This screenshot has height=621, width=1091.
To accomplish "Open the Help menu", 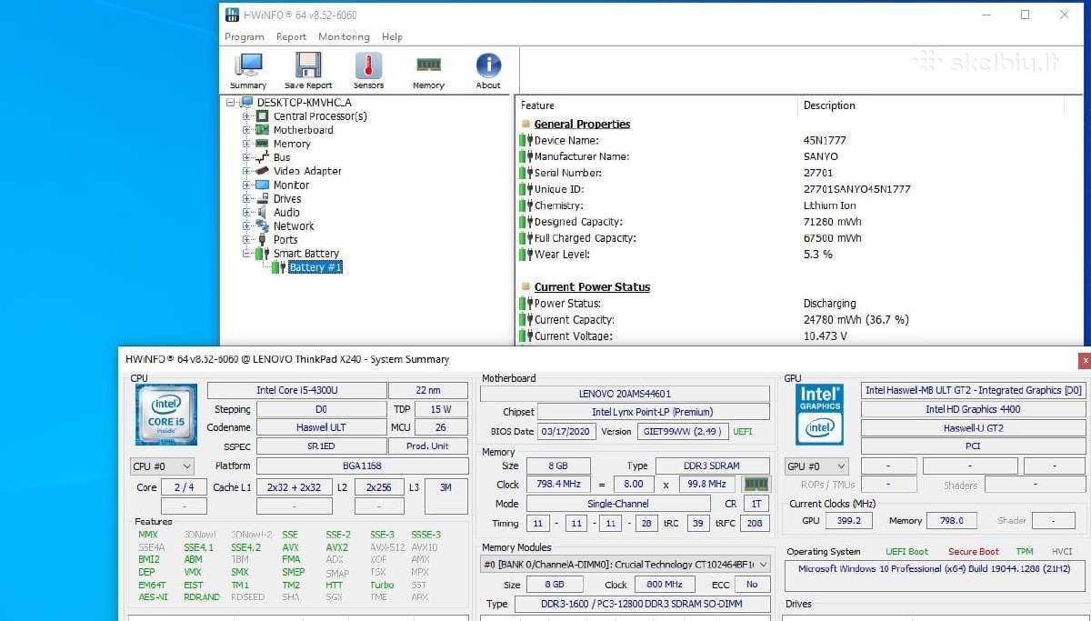I will coord(393,37).
